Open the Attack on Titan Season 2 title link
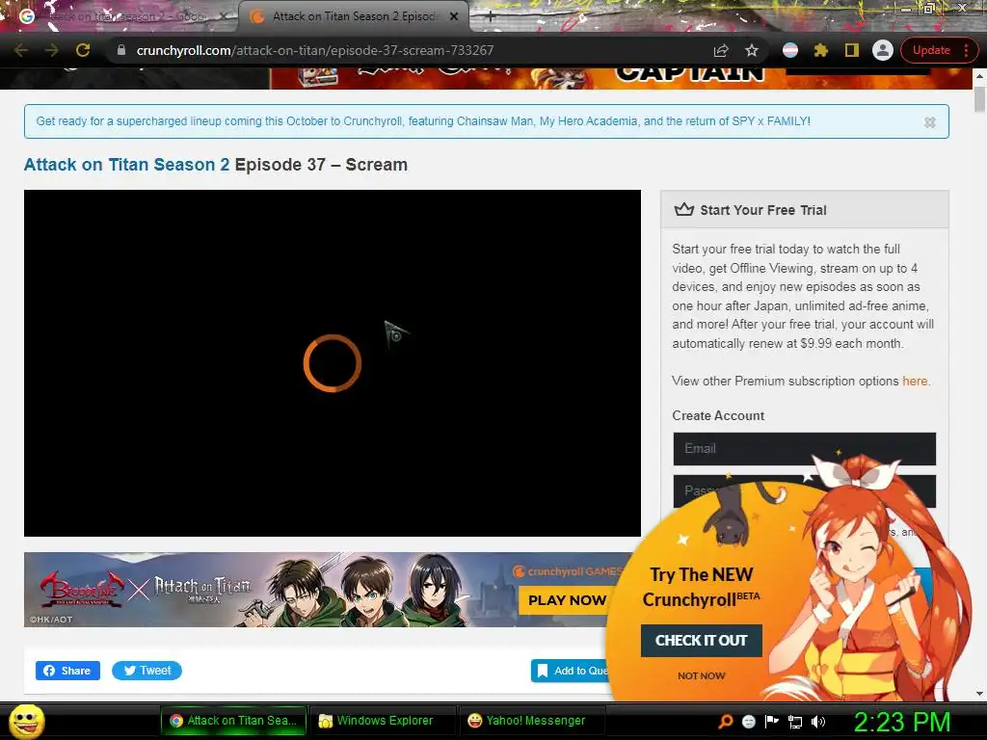This screenshot has width=987, height=740. tap(126, 164)
